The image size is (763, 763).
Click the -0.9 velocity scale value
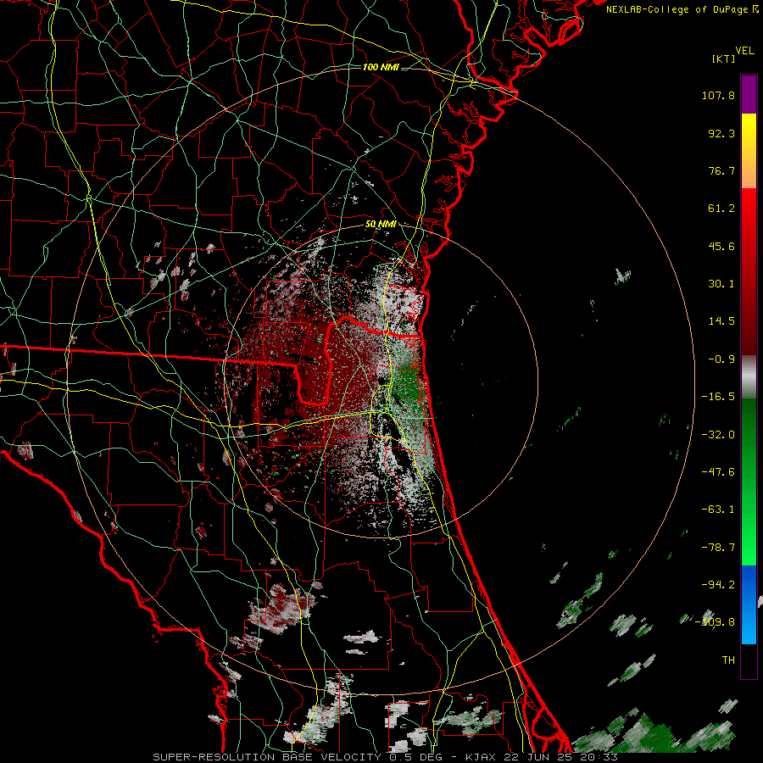(721, 359)
